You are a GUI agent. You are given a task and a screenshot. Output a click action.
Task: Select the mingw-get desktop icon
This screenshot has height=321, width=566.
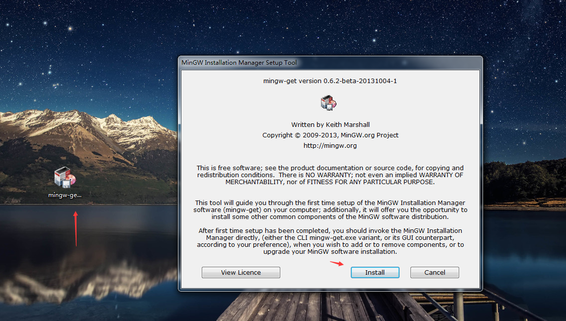pos(65,178)
